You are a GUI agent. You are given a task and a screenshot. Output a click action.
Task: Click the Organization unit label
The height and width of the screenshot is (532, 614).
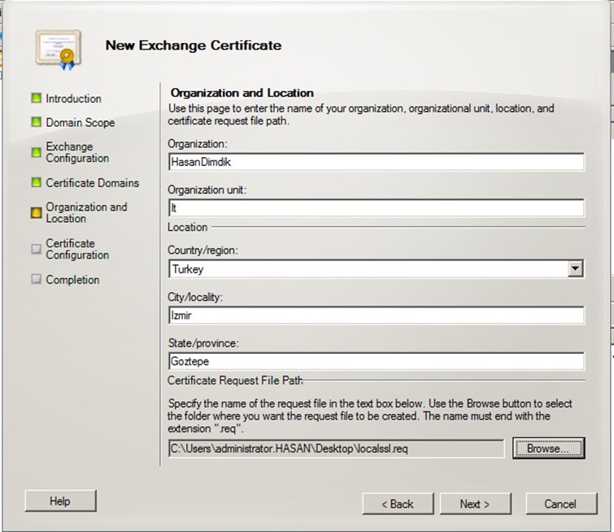207,190
